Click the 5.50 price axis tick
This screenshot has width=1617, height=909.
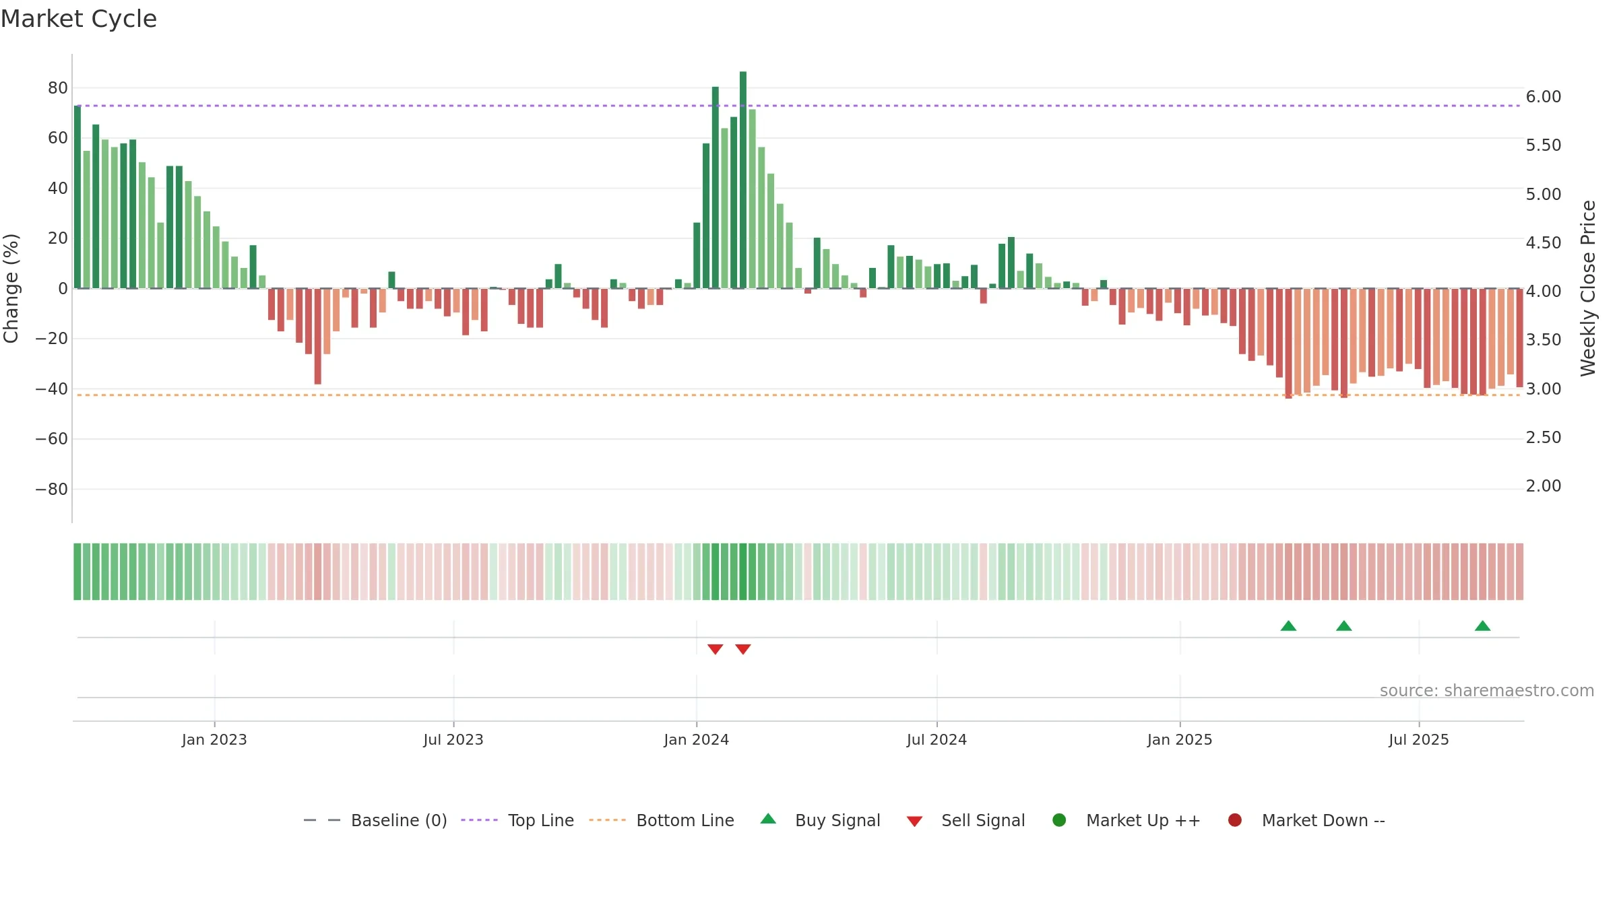tap(1544, 145)
